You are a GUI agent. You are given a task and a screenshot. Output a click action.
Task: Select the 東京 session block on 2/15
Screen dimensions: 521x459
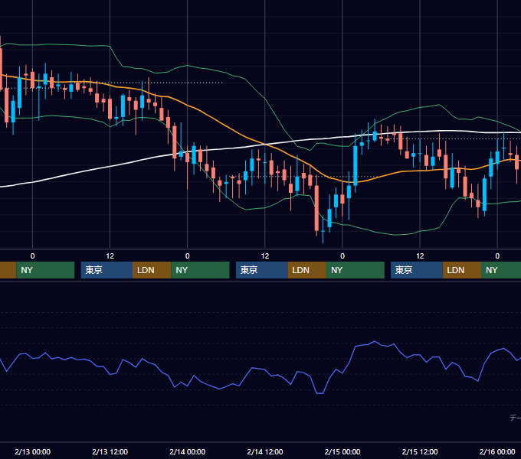tap(417, 270)
